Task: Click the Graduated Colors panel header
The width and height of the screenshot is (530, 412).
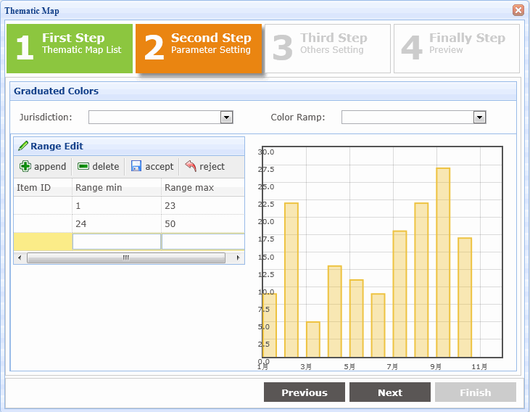Action: (x=263, y=91)
